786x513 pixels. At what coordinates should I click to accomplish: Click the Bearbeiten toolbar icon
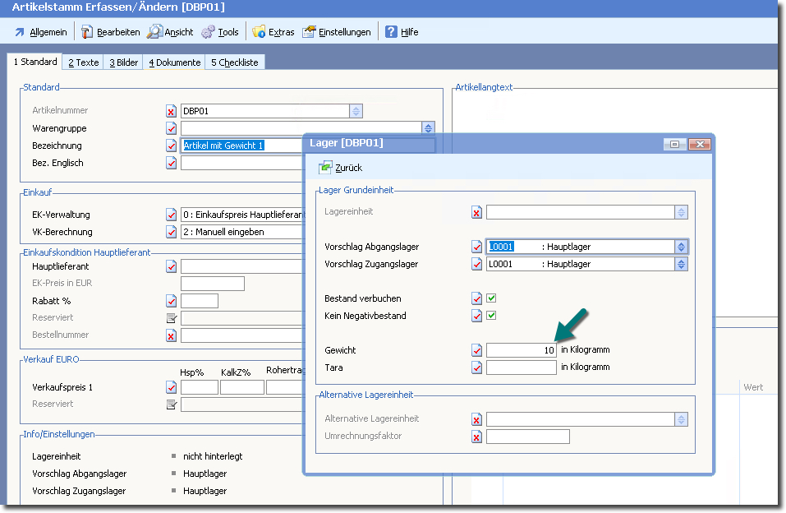tap(87, 32)
